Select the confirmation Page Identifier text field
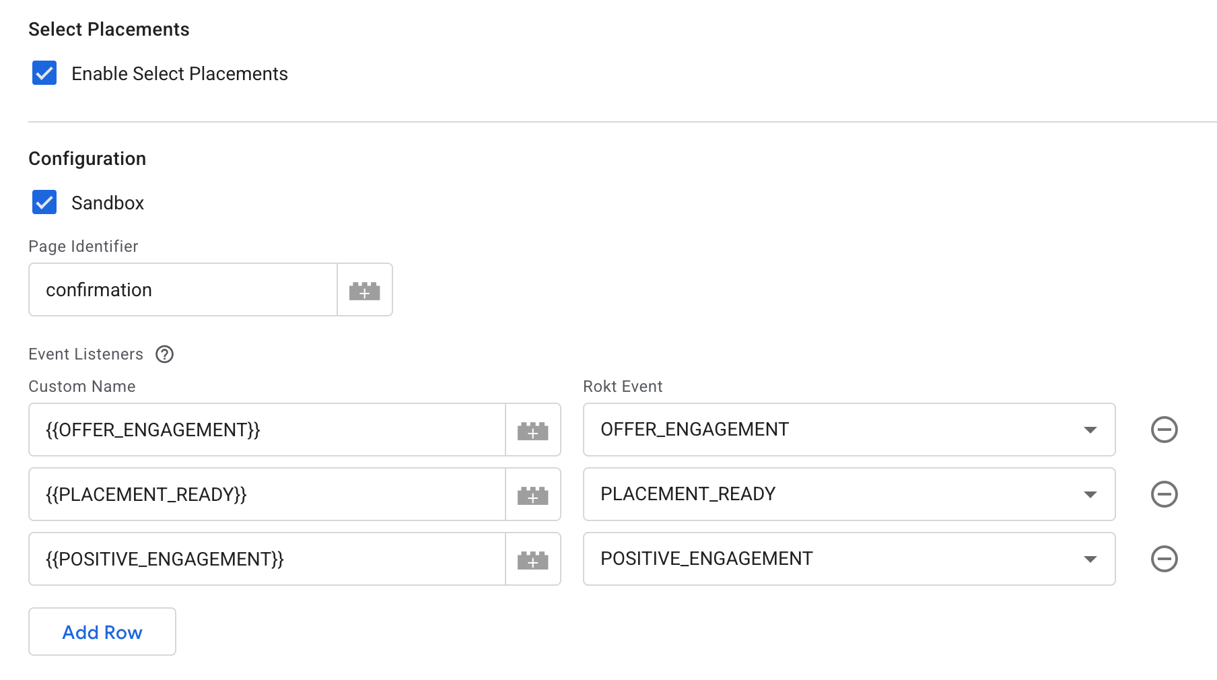This screenshot has width=1217, height=680. click(x=182, y=290)
